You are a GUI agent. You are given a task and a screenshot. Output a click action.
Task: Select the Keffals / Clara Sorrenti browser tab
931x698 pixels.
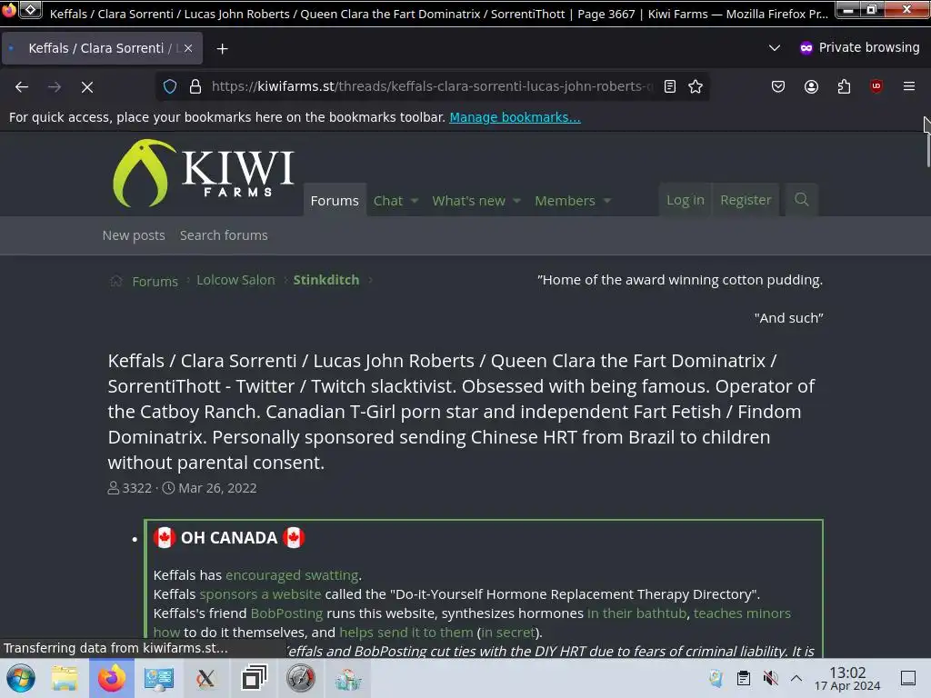coord(101,48)
